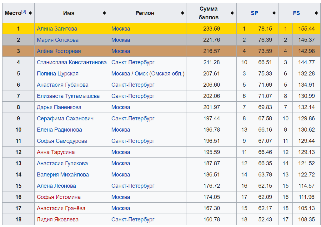Screen dimensions: 321x227
Task: Open footnote reference 8 near Место
Action: [24, 12]
